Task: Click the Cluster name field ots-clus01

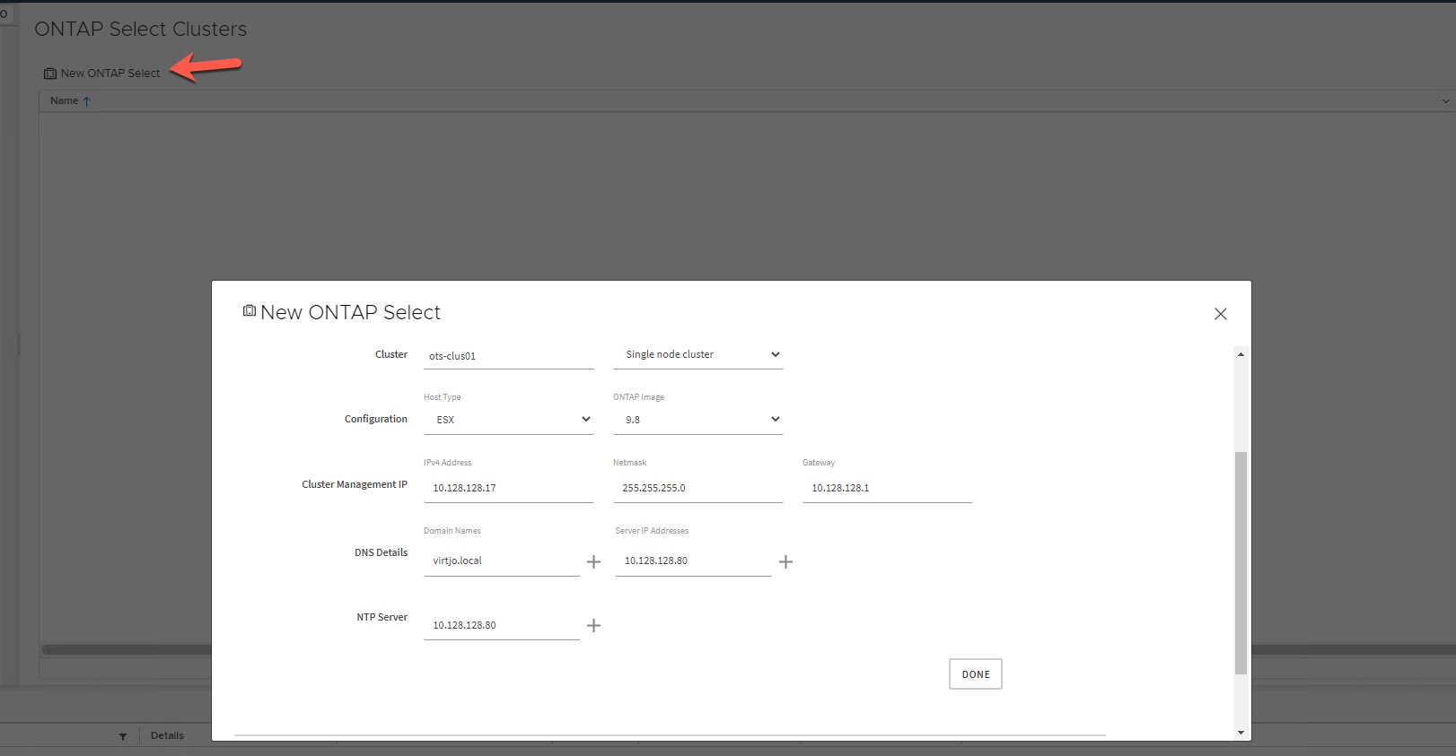Action: [508, 356]
